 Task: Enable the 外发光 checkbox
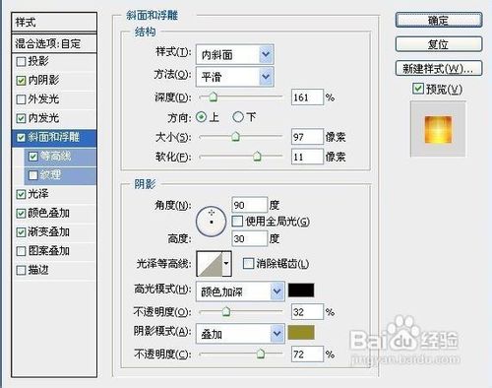(21, 99)
